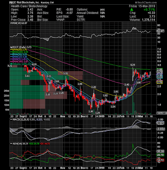Select the green EMA(200) legend entry
Screen dimensions: 167x170
coord(19,52)
